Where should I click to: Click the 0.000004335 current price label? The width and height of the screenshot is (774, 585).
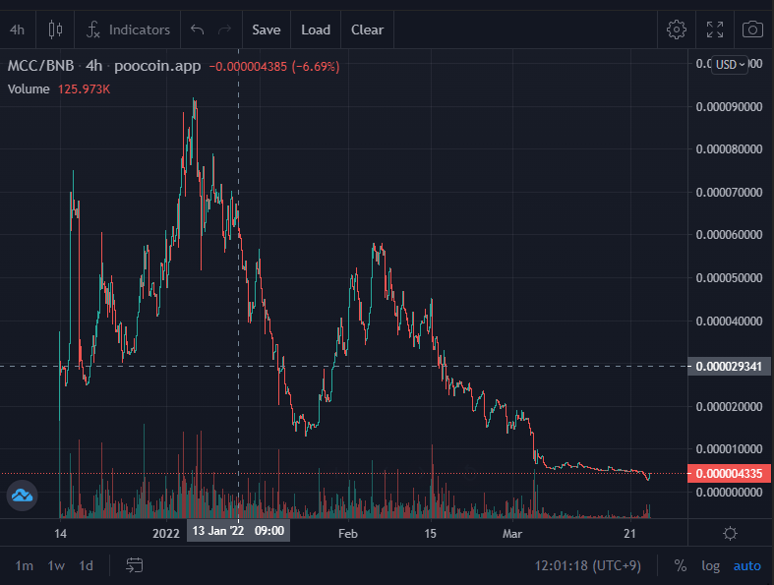tap(729, 474)
